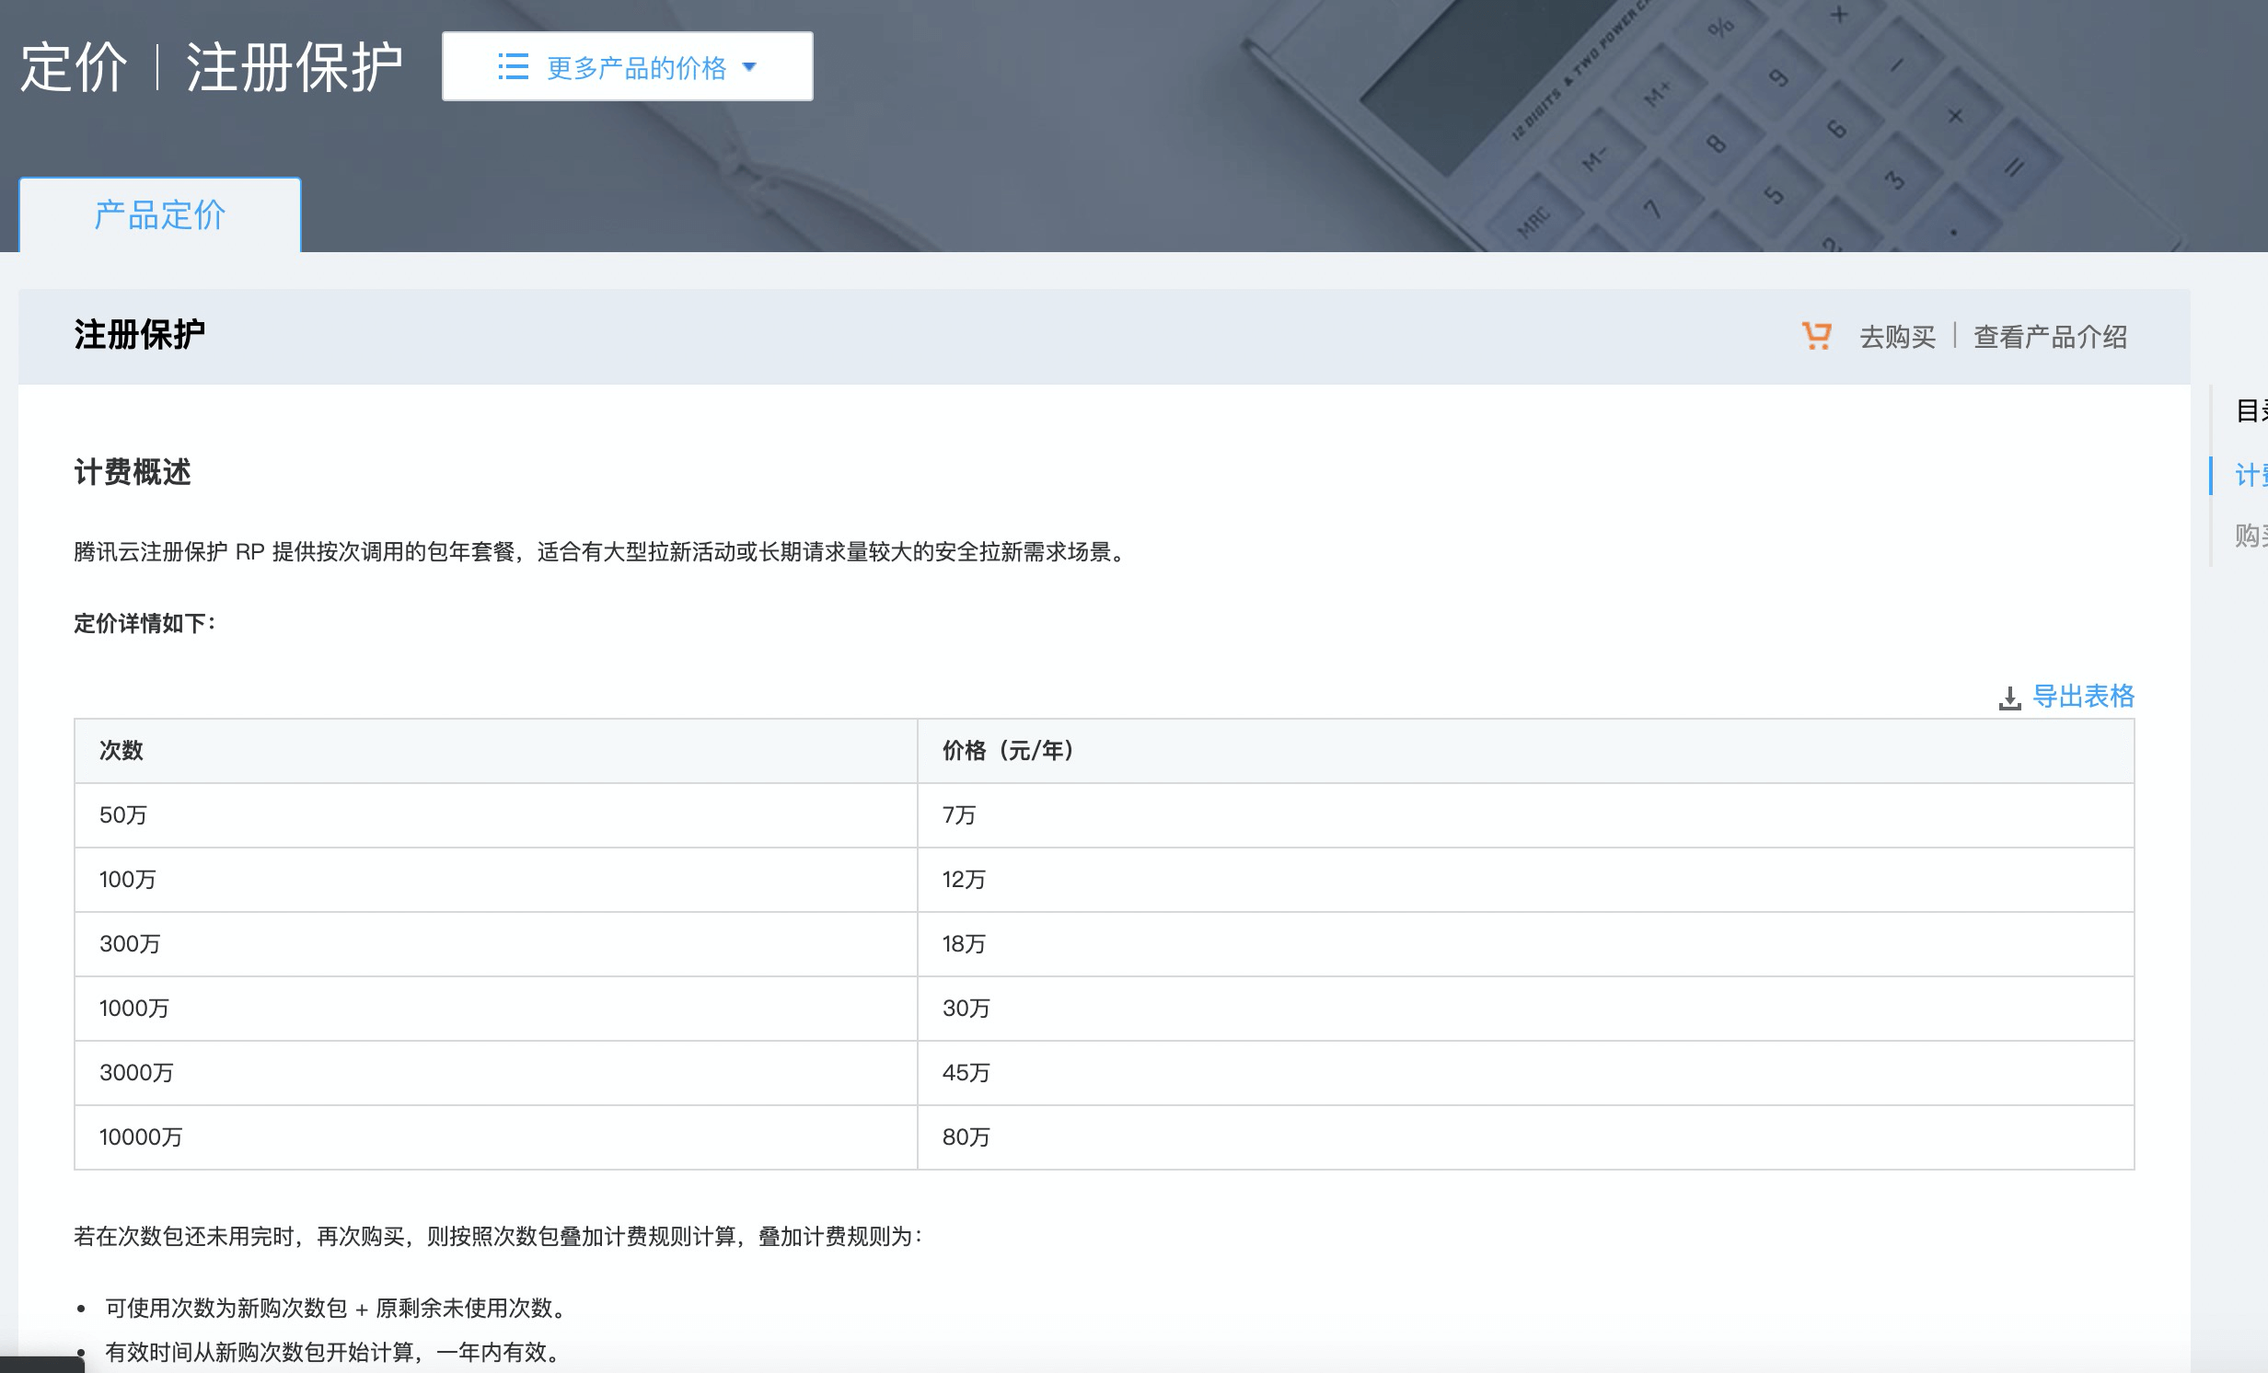2268x1373 pixels.
Task: Click the list icon in 更多产品的价格 button
Action: coord(513,66)
